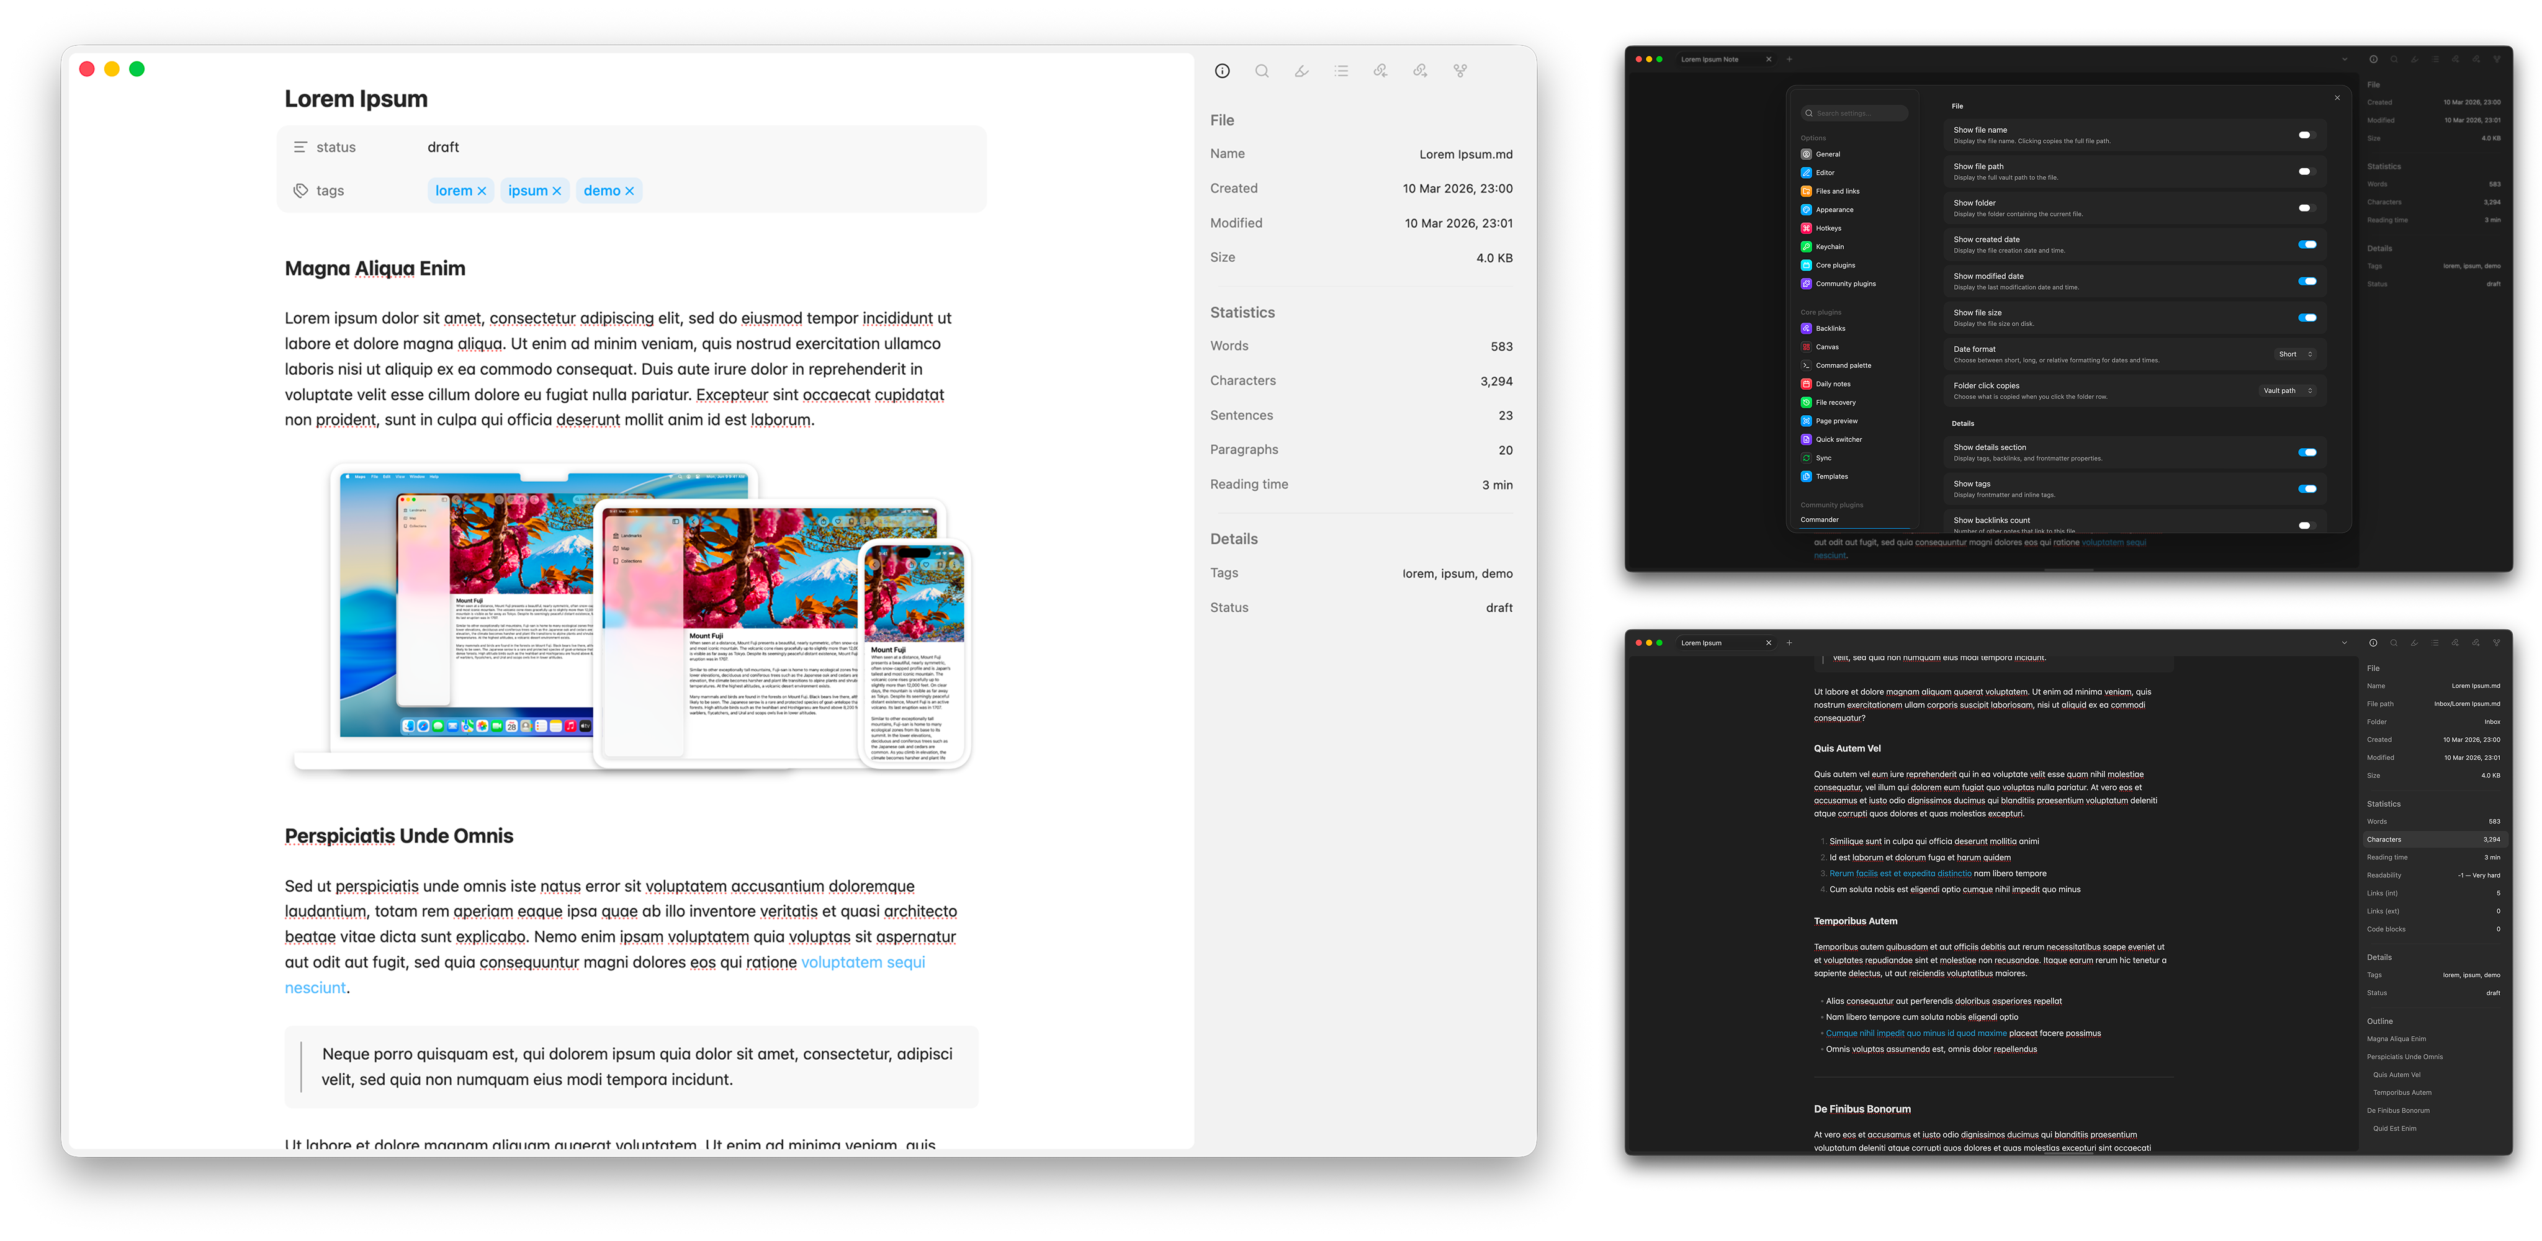The image size is (2542, 1241).
Task: Select the highlighter icon in the light window
Action: (x=1301, y=71)
